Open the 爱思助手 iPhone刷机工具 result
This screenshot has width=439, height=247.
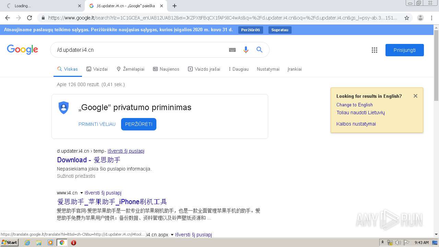tap(112, 202)
